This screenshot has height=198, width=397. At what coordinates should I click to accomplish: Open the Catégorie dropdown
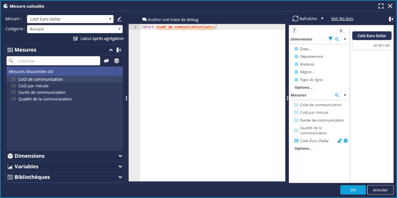point(119,29)
